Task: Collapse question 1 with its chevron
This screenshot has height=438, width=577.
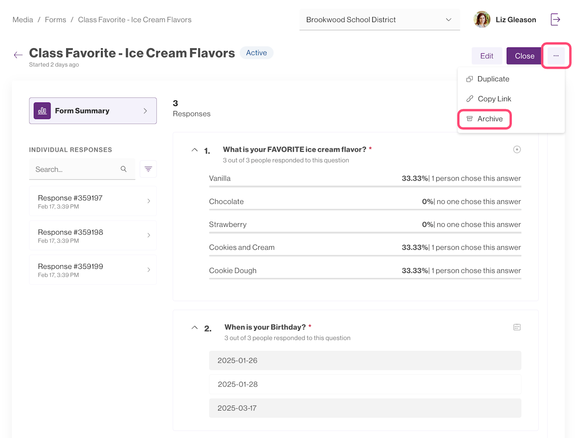Action: click(x=195, y=150)
